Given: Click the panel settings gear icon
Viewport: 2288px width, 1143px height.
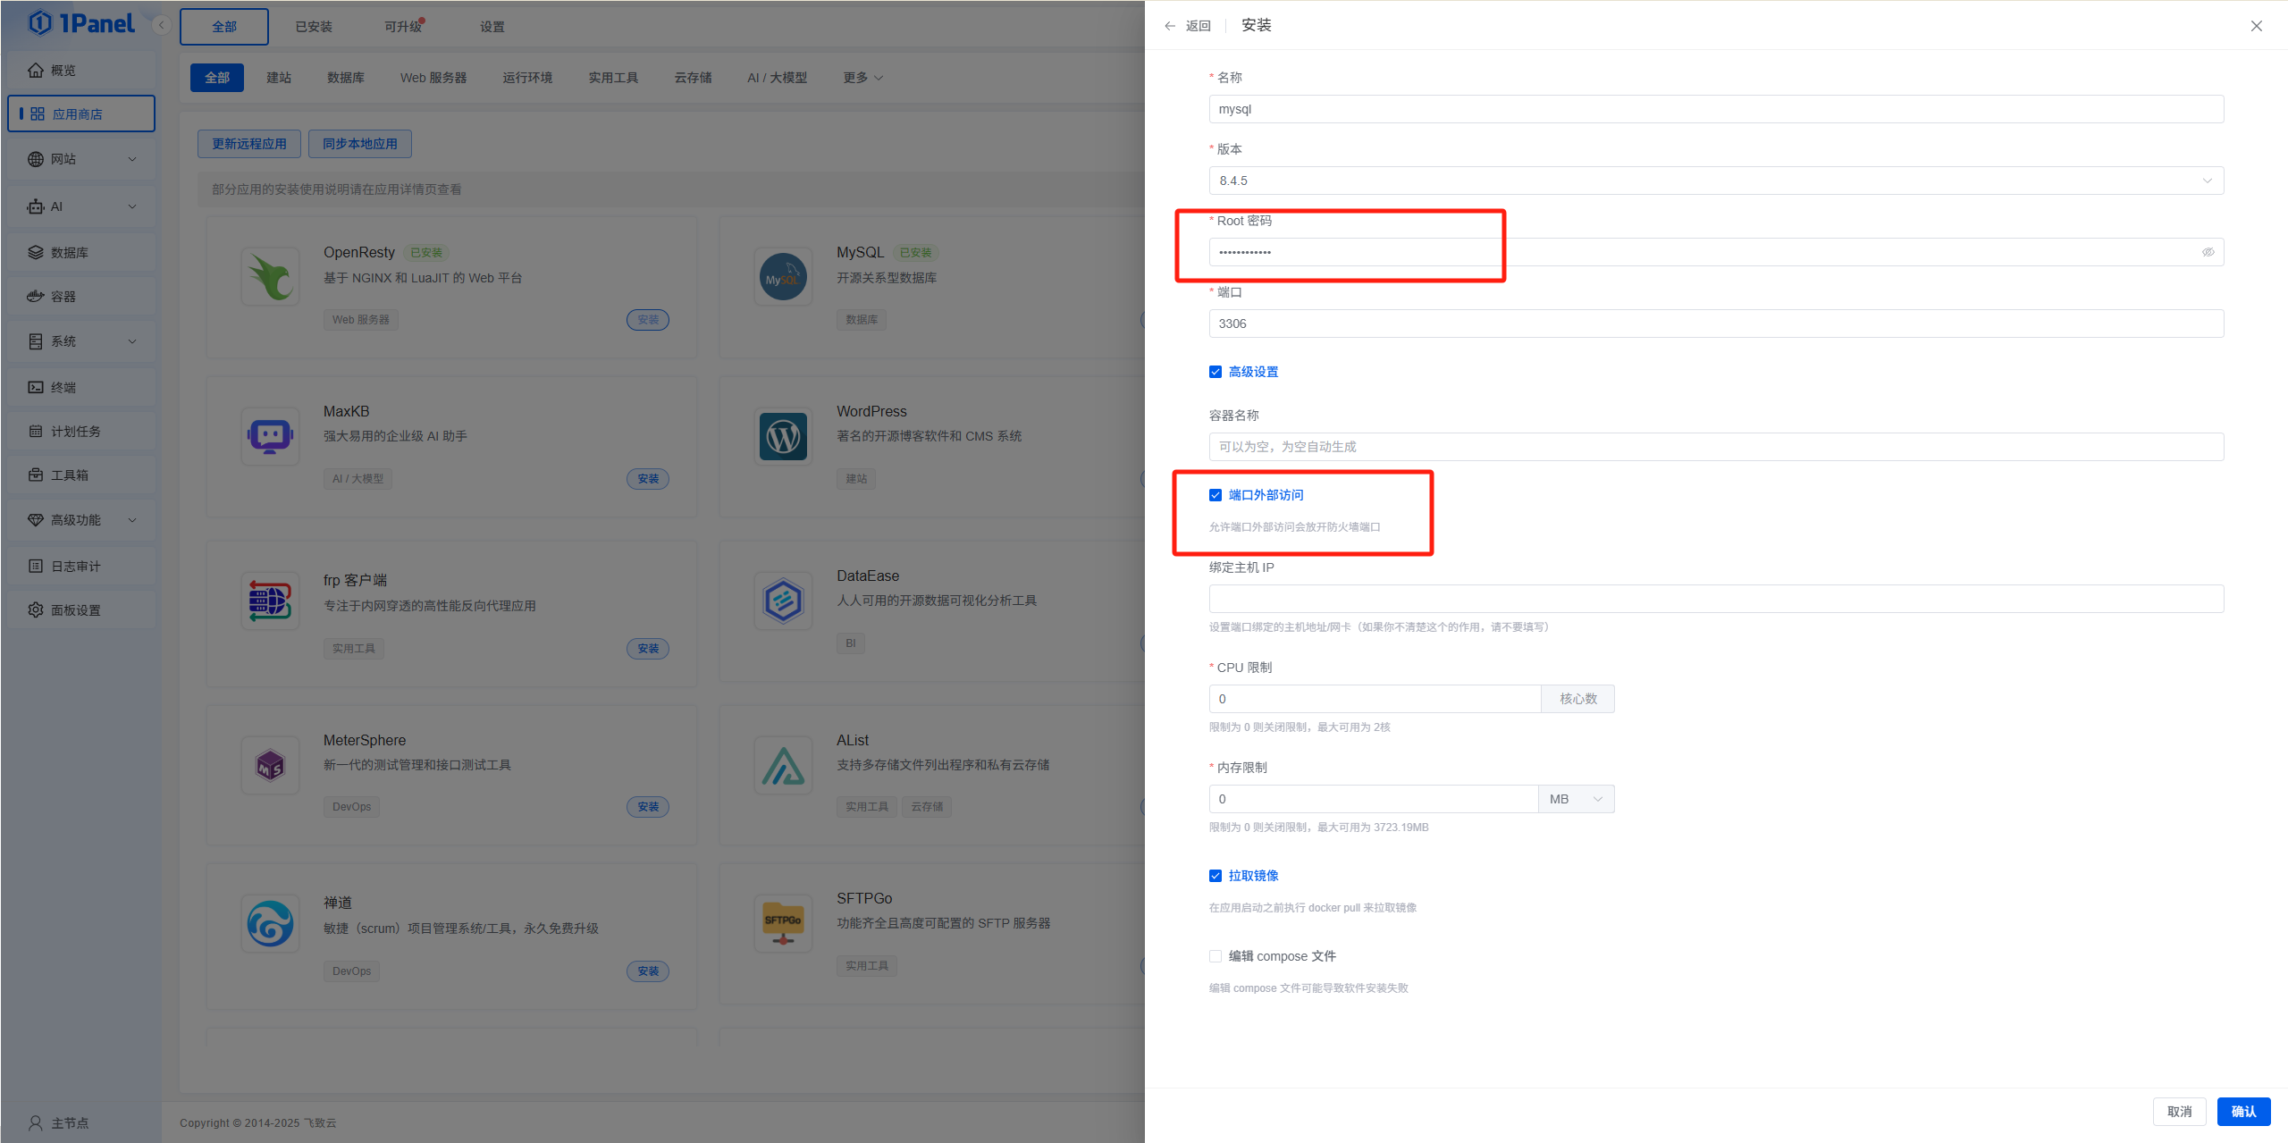Looking at the screenshot, I should (x=36, y=609).
